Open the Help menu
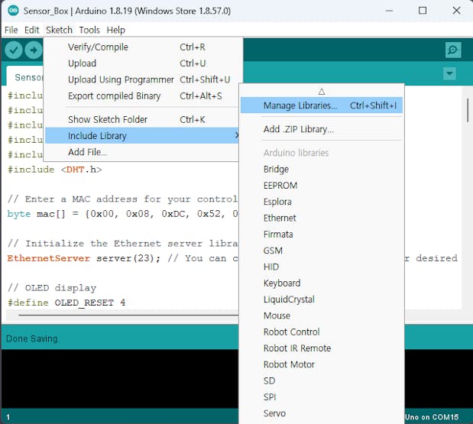Screen dimensions: 473x424 (116, 30)
